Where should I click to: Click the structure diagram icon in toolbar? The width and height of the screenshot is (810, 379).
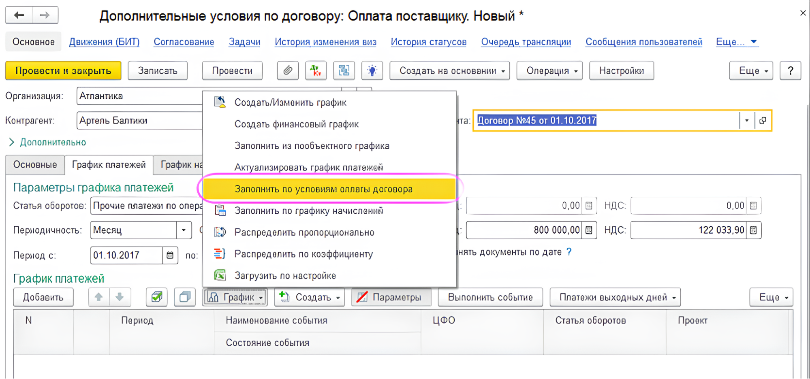344,71
